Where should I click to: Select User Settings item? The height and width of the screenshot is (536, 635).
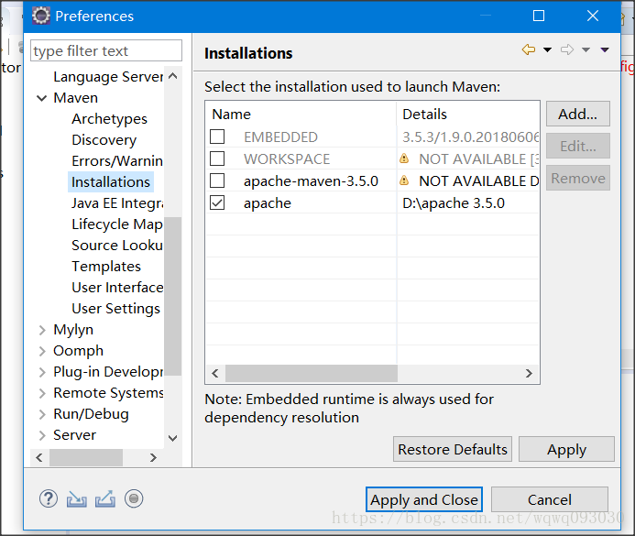(x=115, y=309)
